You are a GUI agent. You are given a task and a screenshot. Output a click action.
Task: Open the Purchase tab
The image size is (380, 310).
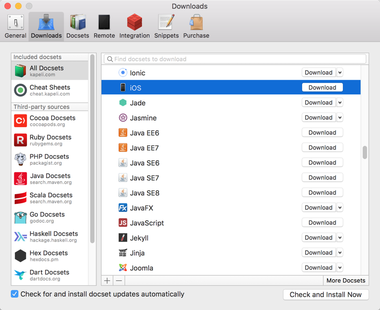click(196, 27)
